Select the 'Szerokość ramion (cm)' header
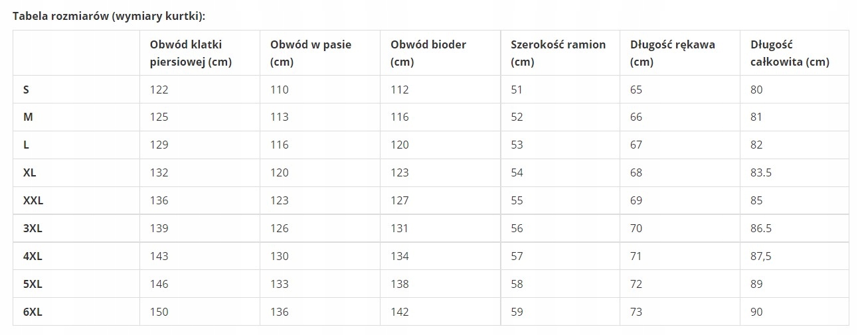858x335 pixels. pyautogui.click(x=558, y=53)
